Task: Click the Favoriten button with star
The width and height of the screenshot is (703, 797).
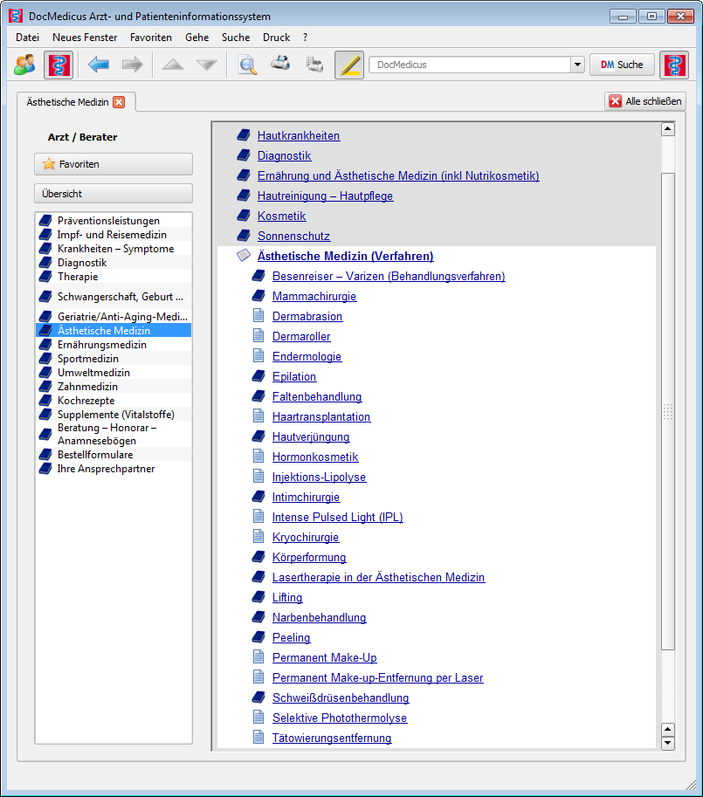Action: click(x=114, y=164)
